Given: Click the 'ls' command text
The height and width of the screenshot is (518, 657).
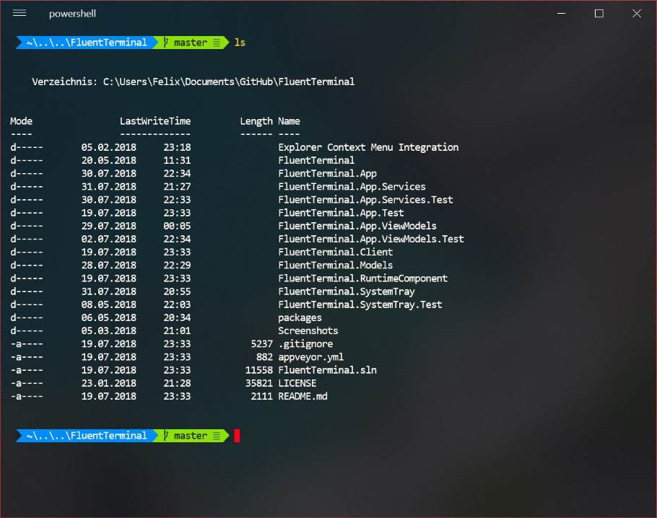Looking at the screenshot, I should pyautogui.click(x=240, y=43).
